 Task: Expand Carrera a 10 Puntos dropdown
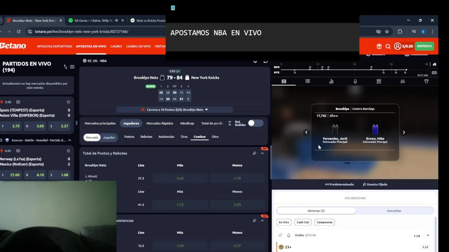175,110
